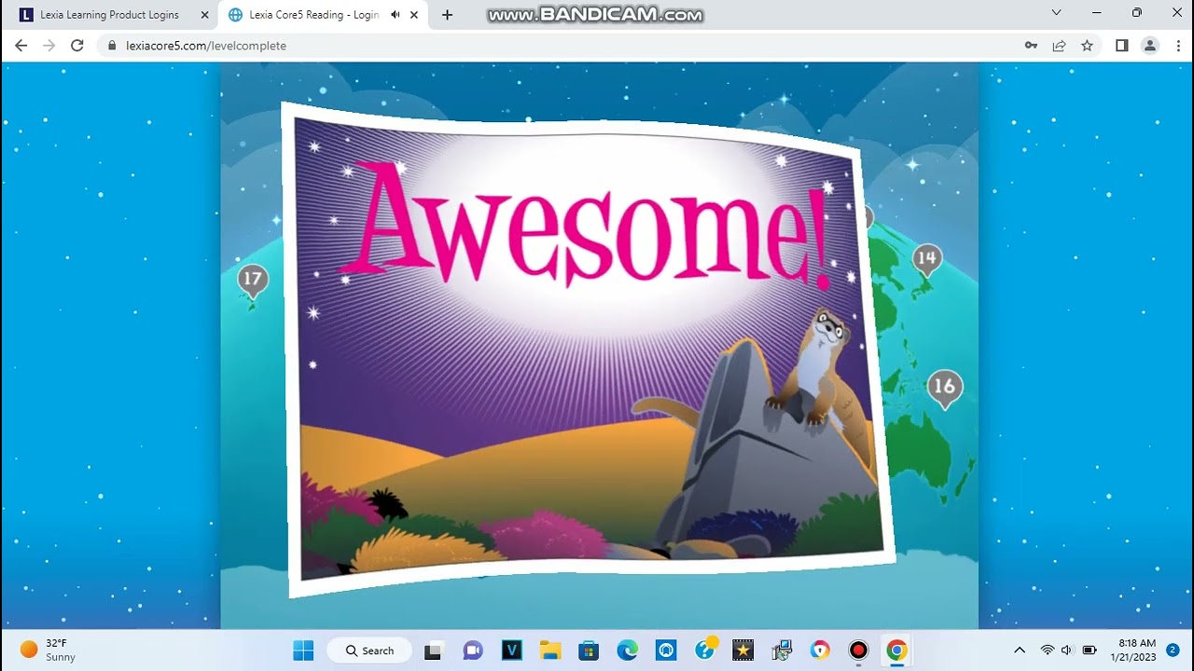Open the film-strip star taskbar app

[x=743, y=650]
